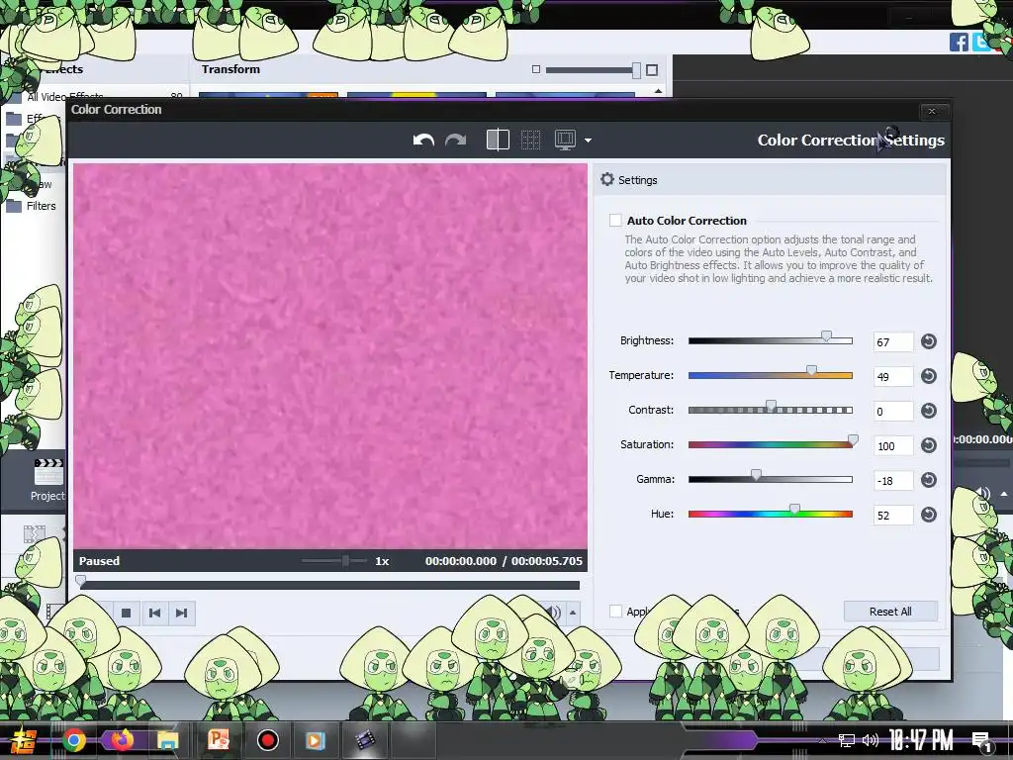Adjust the playback speed slider near 1x

(334, 560)
